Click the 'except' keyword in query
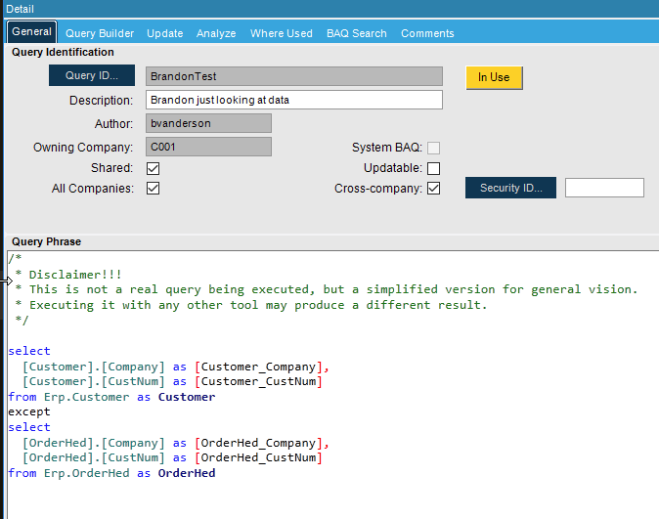 pos(29,411)
